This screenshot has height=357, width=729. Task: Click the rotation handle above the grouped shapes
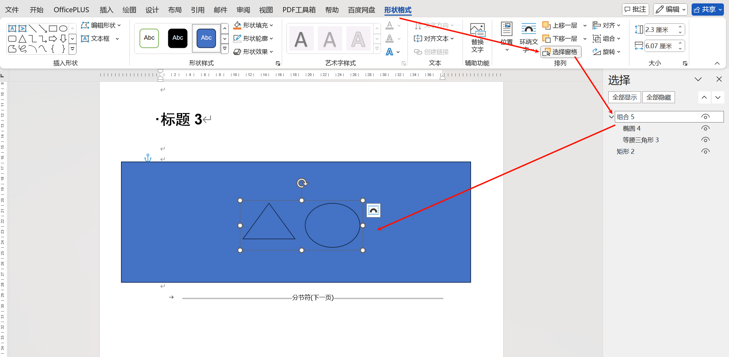point(302,183)
